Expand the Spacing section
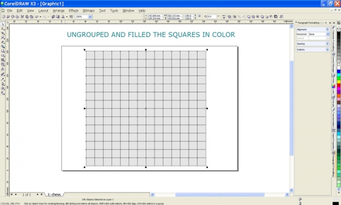The width and height of the screenshot is (341, 205). coord(327,44)
